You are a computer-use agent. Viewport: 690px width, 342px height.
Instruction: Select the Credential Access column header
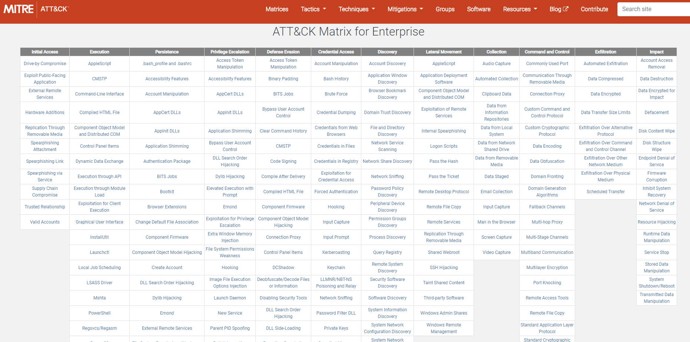[x=336, y=52]
